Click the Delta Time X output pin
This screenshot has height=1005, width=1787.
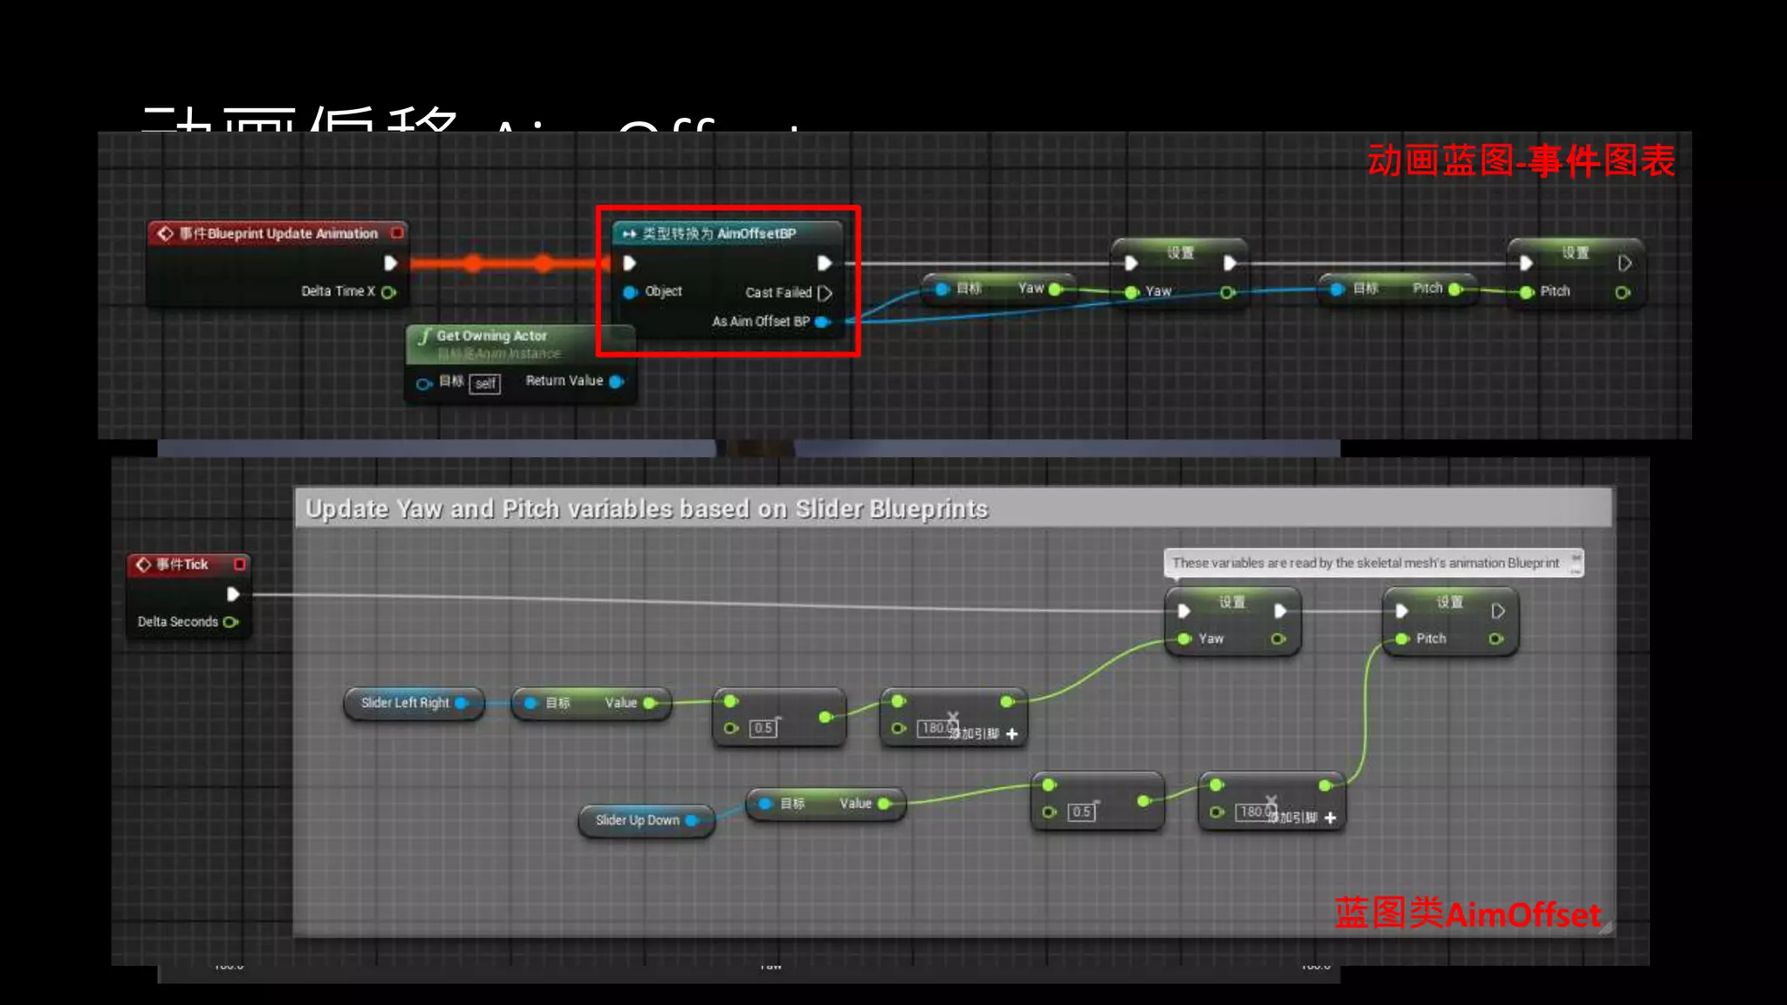[x=388, y=292]
